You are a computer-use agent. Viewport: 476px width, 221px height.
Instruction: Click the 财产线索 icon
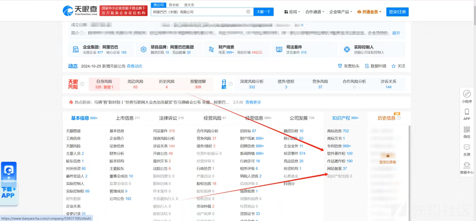point(211,49)
